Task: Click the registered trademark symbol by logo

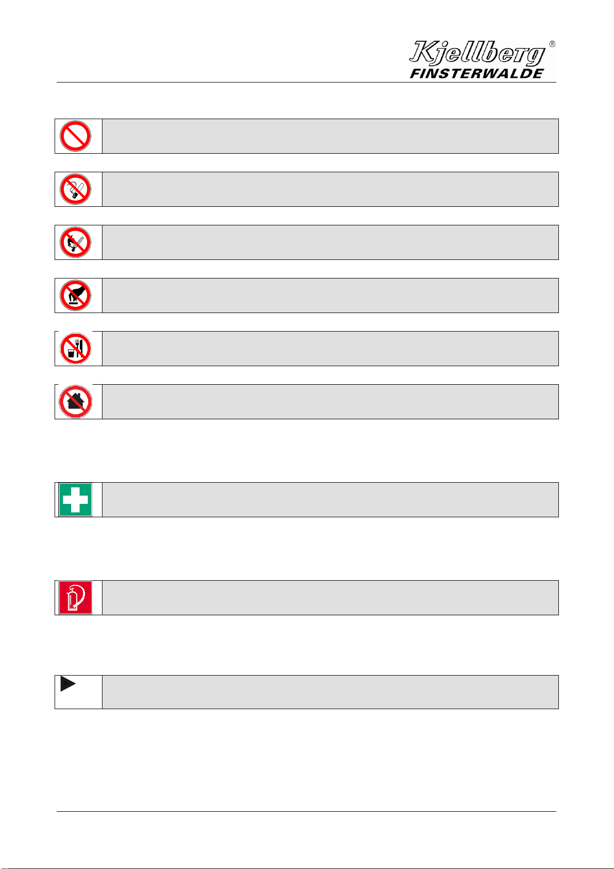Action: click(x=552, y=44)
